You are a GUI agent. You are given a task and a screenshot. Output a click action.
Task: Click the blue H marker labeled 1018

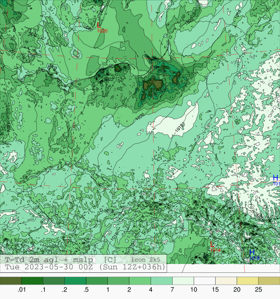coord(252,253)
